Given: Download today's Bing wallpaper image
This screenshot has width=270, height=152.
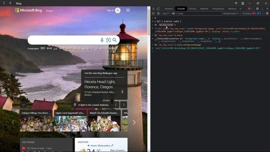Looking at the screenshot, I should tap(122, 91).
